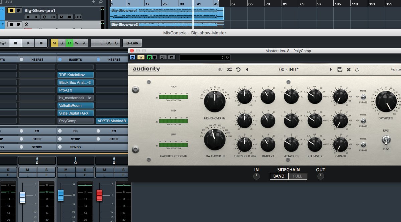This screenshot has width=401, height=222.
Task: Mute the Big-Show-pre1 track
Action: (11, 10)
